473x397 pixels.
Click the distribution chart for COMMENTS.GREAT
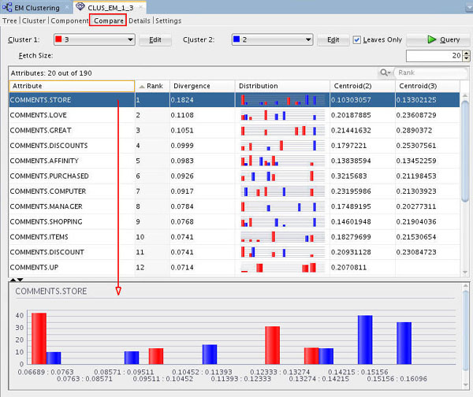click(281, 130)
